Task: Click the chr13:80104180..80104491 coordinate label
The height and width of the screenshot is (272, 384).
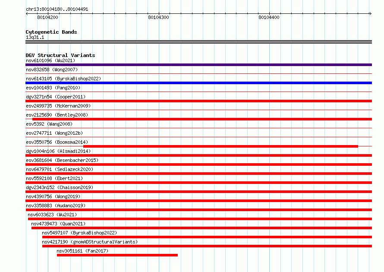Action: 57,9
